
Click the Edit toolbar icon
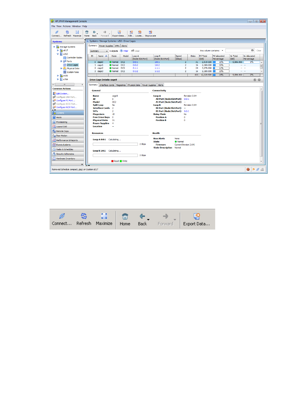131,32
